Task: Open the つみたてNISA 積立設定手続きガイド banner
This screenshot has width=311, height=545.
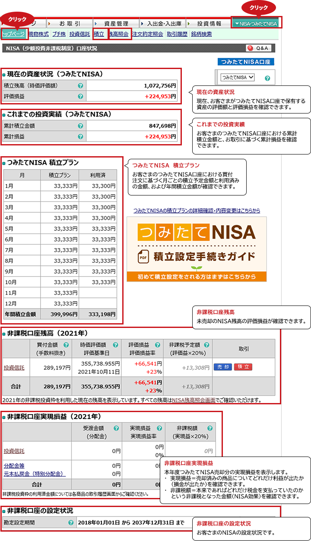Action: coord(197,249)
